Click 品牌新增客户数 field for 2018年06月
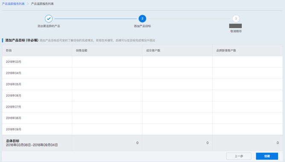The image size is (285, 162). [x=247, y=95]
